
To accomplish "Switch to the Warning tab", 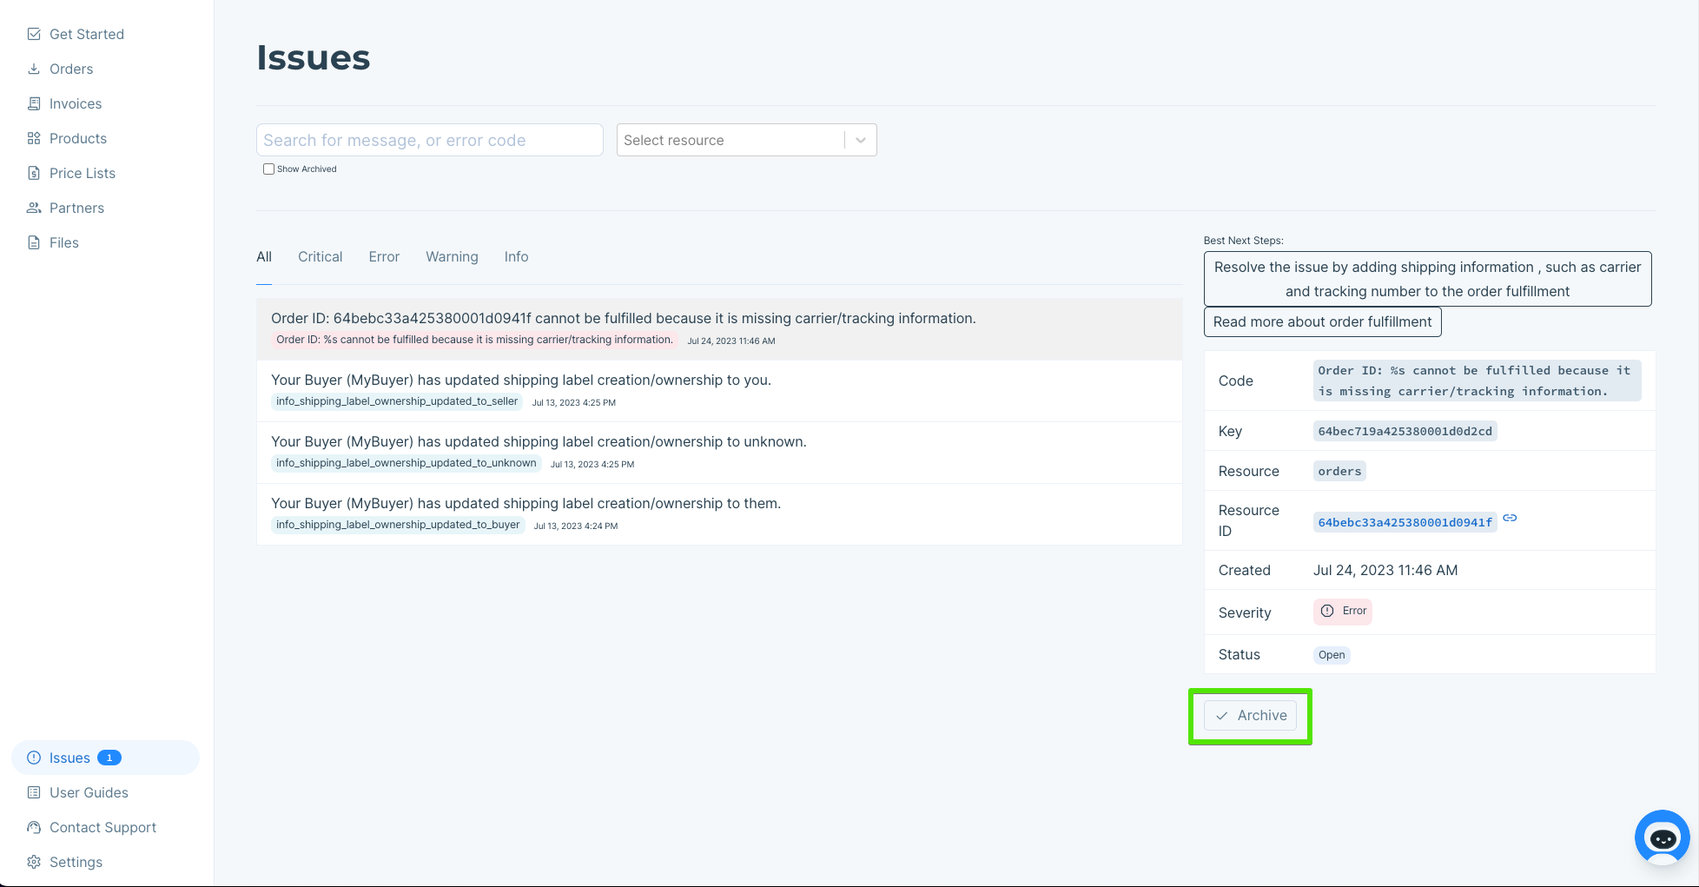I will pyautogui.click(x=452, y=256).
